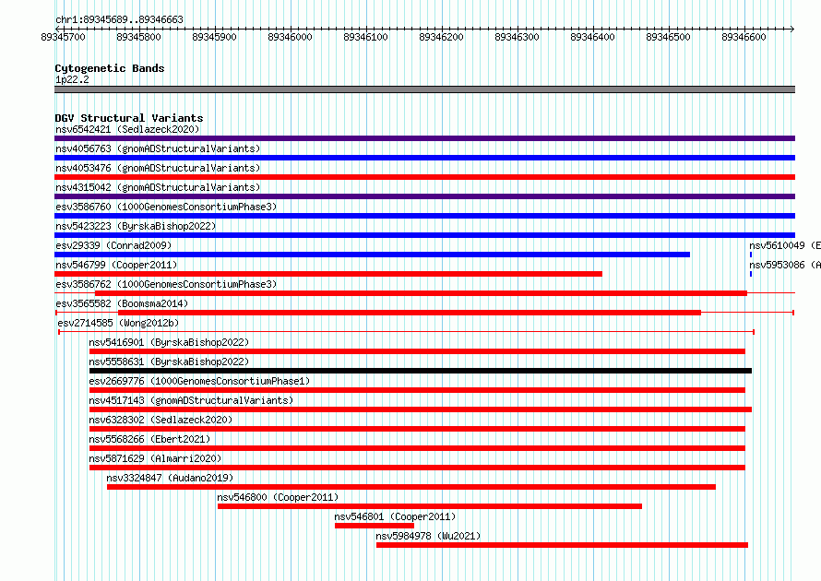Viewport: 821px width, 581px height.
Task: Click esv2669776 1000GenomesConsortiumPhase1 label
Action: tap(199, 381)
